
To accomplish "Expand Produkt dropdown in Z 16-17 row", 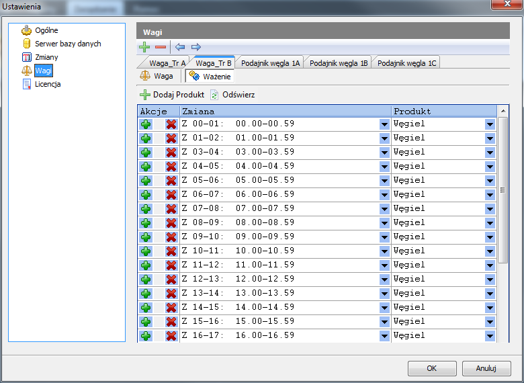I will point(490,335).
